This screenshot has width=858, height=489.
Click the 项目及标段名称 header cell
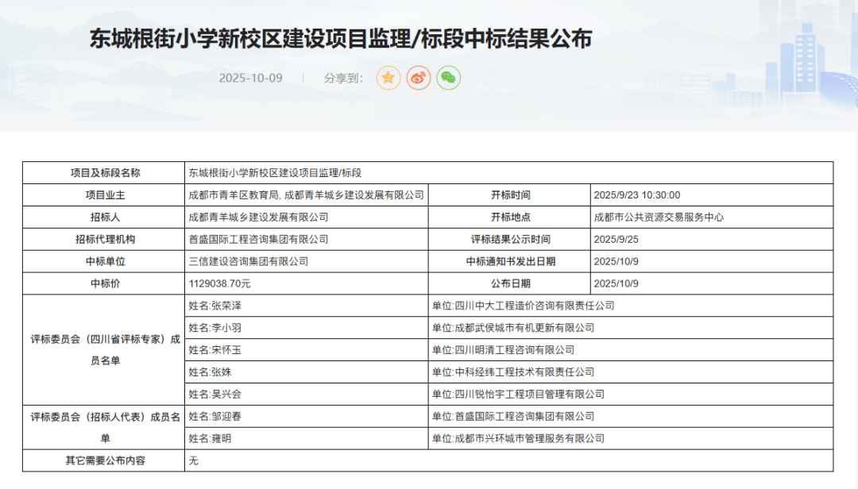click(103, 173)
